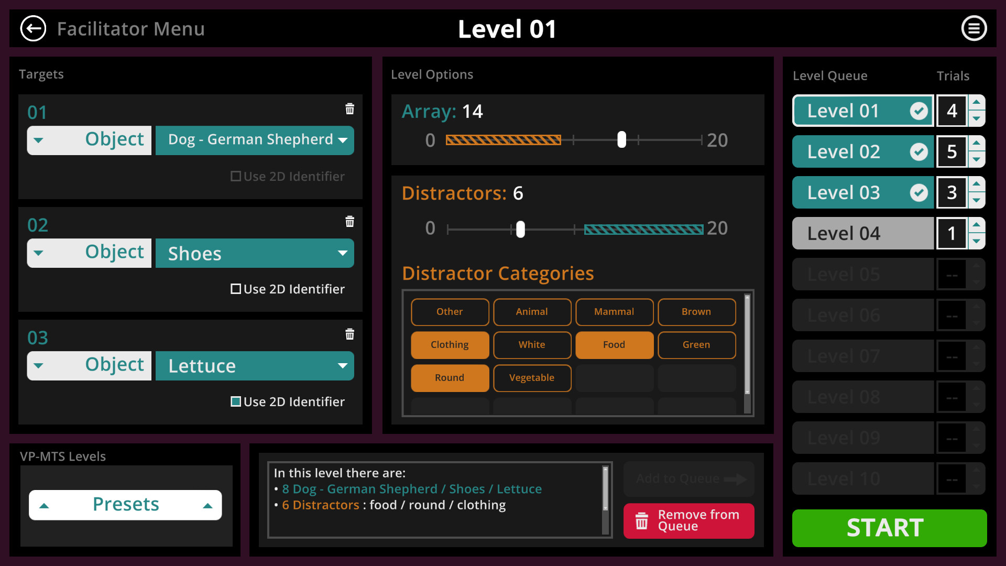Screen dimensions: 1006x566
Task: Select Level 04 in the Level Queue
Action: click(x=862, y=233)
